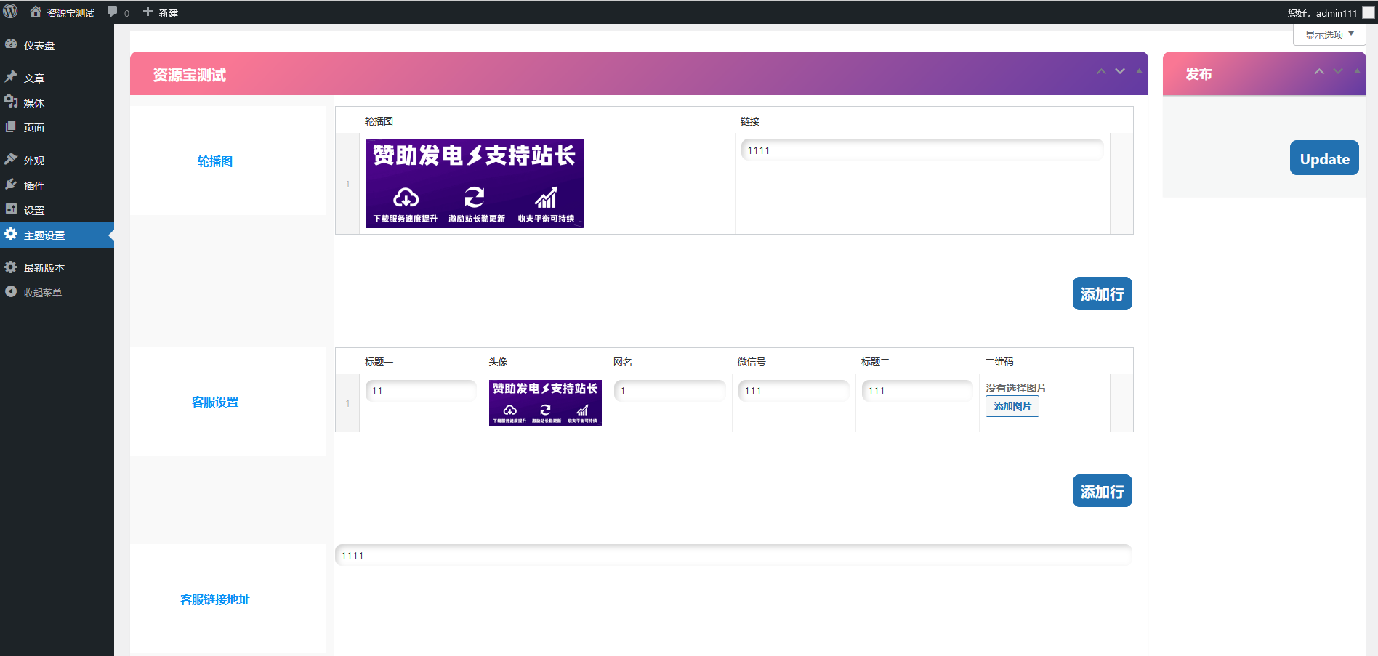
Task: Click 添加图片 under 二维码
Action: coord(1012,406)
